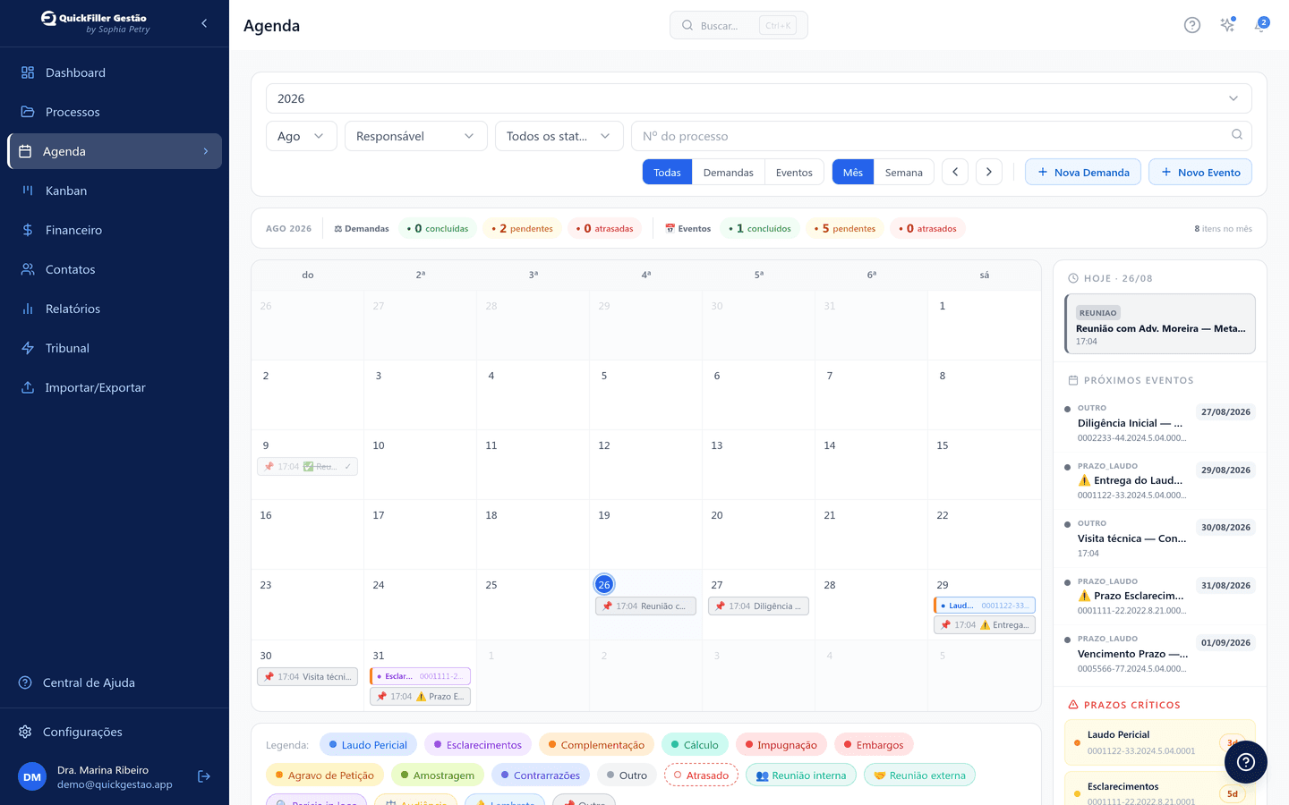Select the Esclarecimentos legend chip
Viewport: 1289px width, 805px height.
tap(478, 744)
